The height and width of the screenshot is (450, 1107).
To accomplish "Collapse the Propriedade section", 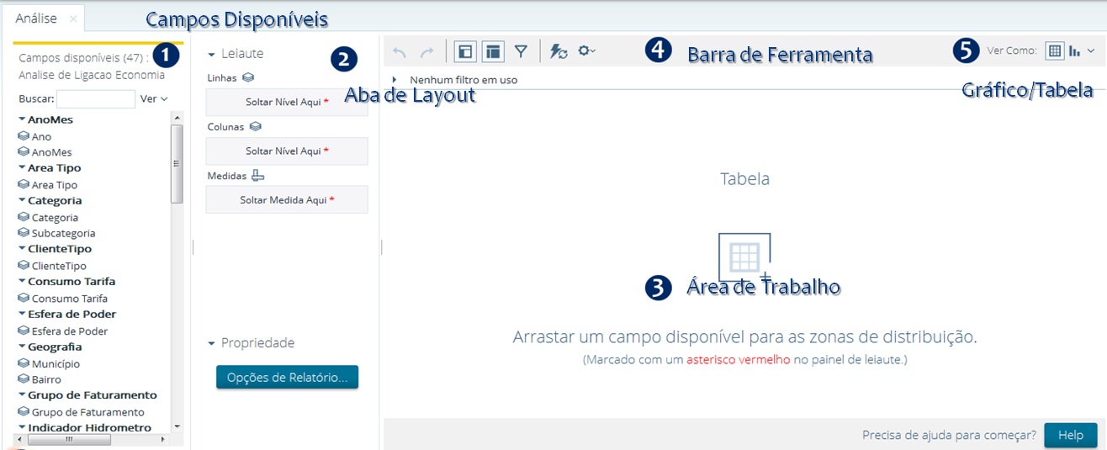I will click(212, 343).
